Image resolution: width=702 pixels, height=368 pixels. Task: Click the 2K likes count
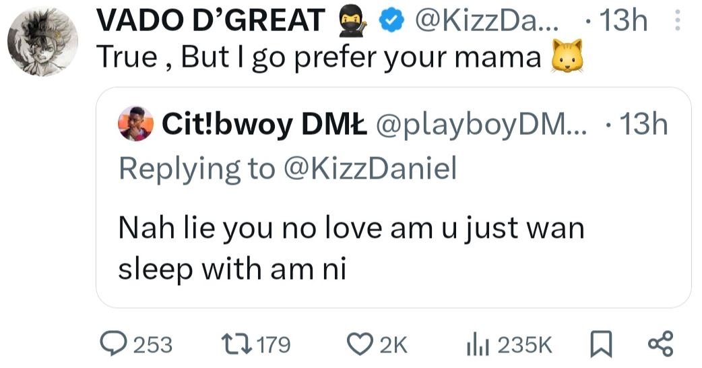(393, 345)
